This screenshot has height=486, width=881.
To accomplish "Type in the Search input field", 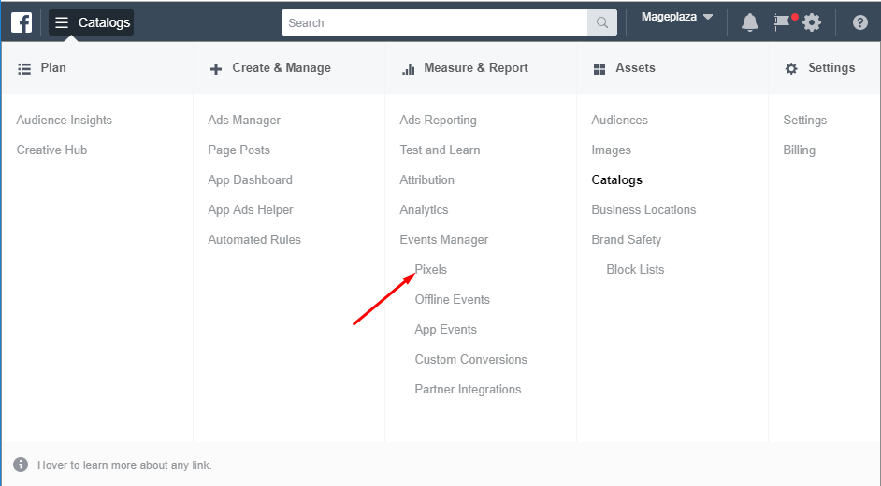I will [x=435, y=23].
